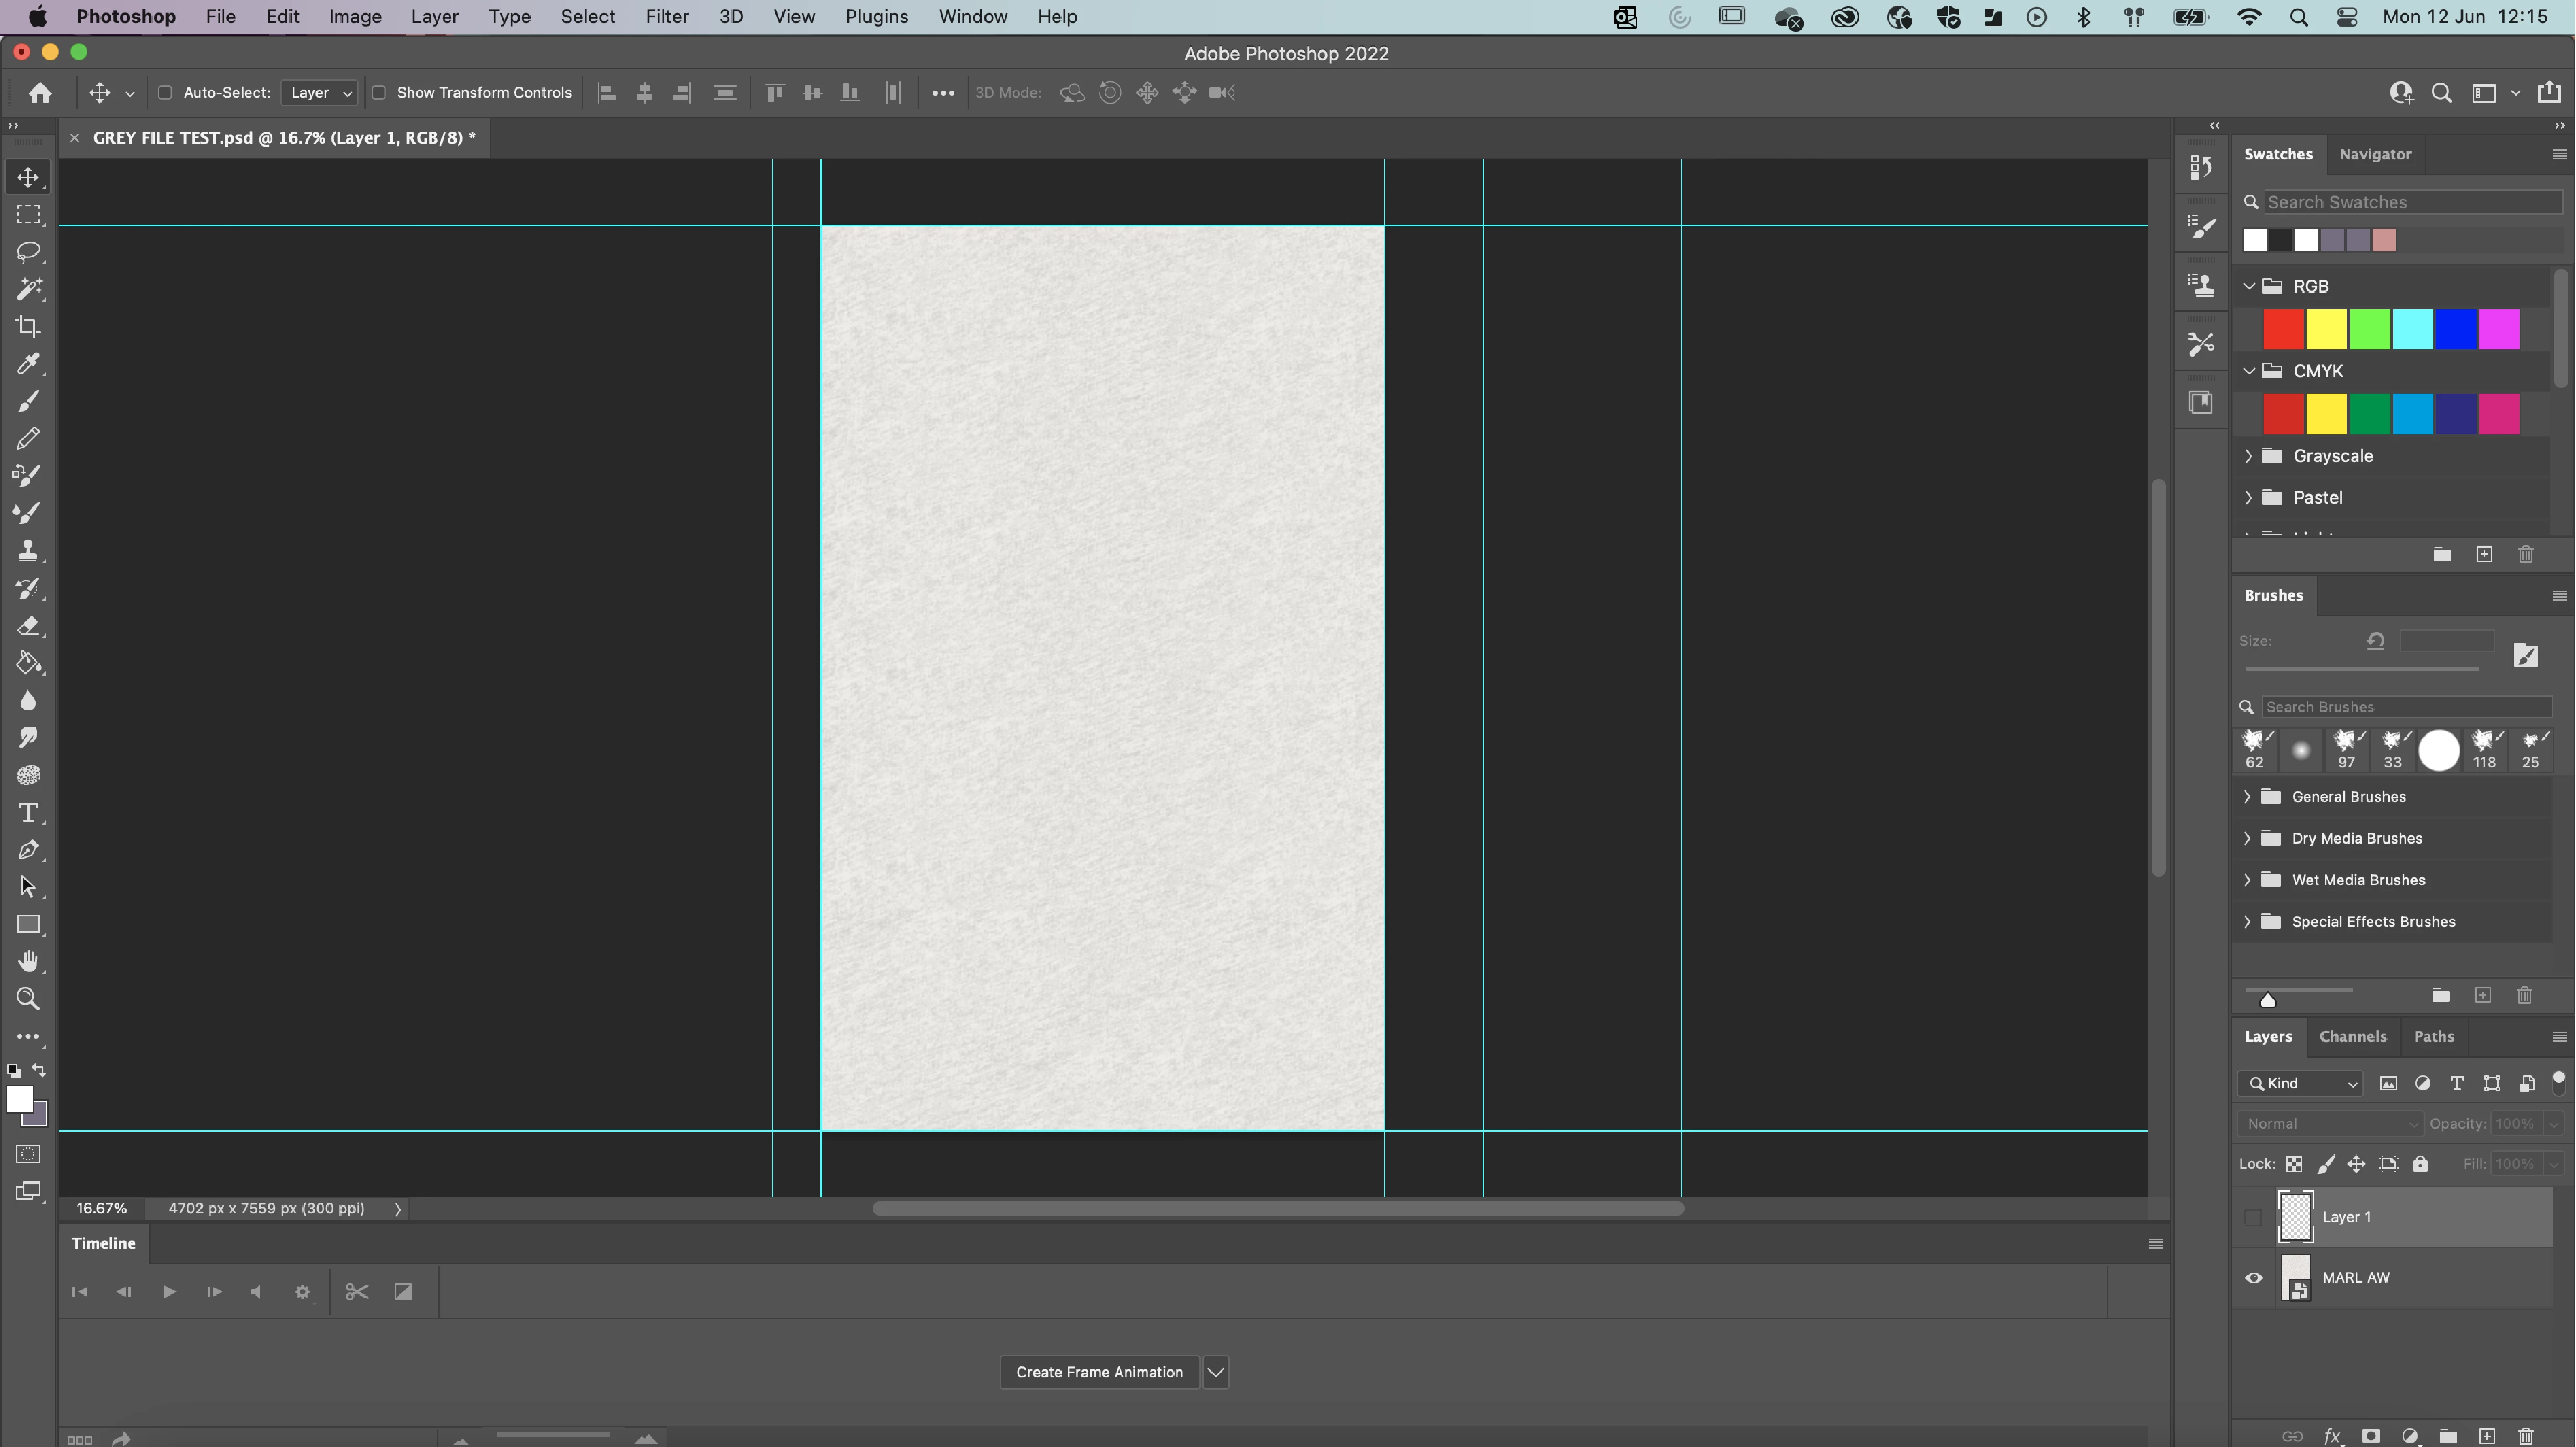The height and width of the screenshot is (1447, 2576).
Task: Open the layer blend mode Normal dropdown
Action: click(2330, 1124)
